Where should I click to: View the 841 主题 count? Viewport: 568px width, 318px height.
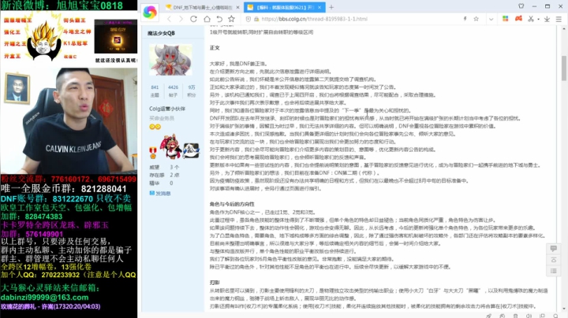(155, 91)
